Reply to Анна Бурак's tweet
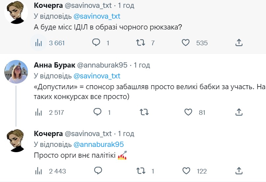 (x=97, y=112)
